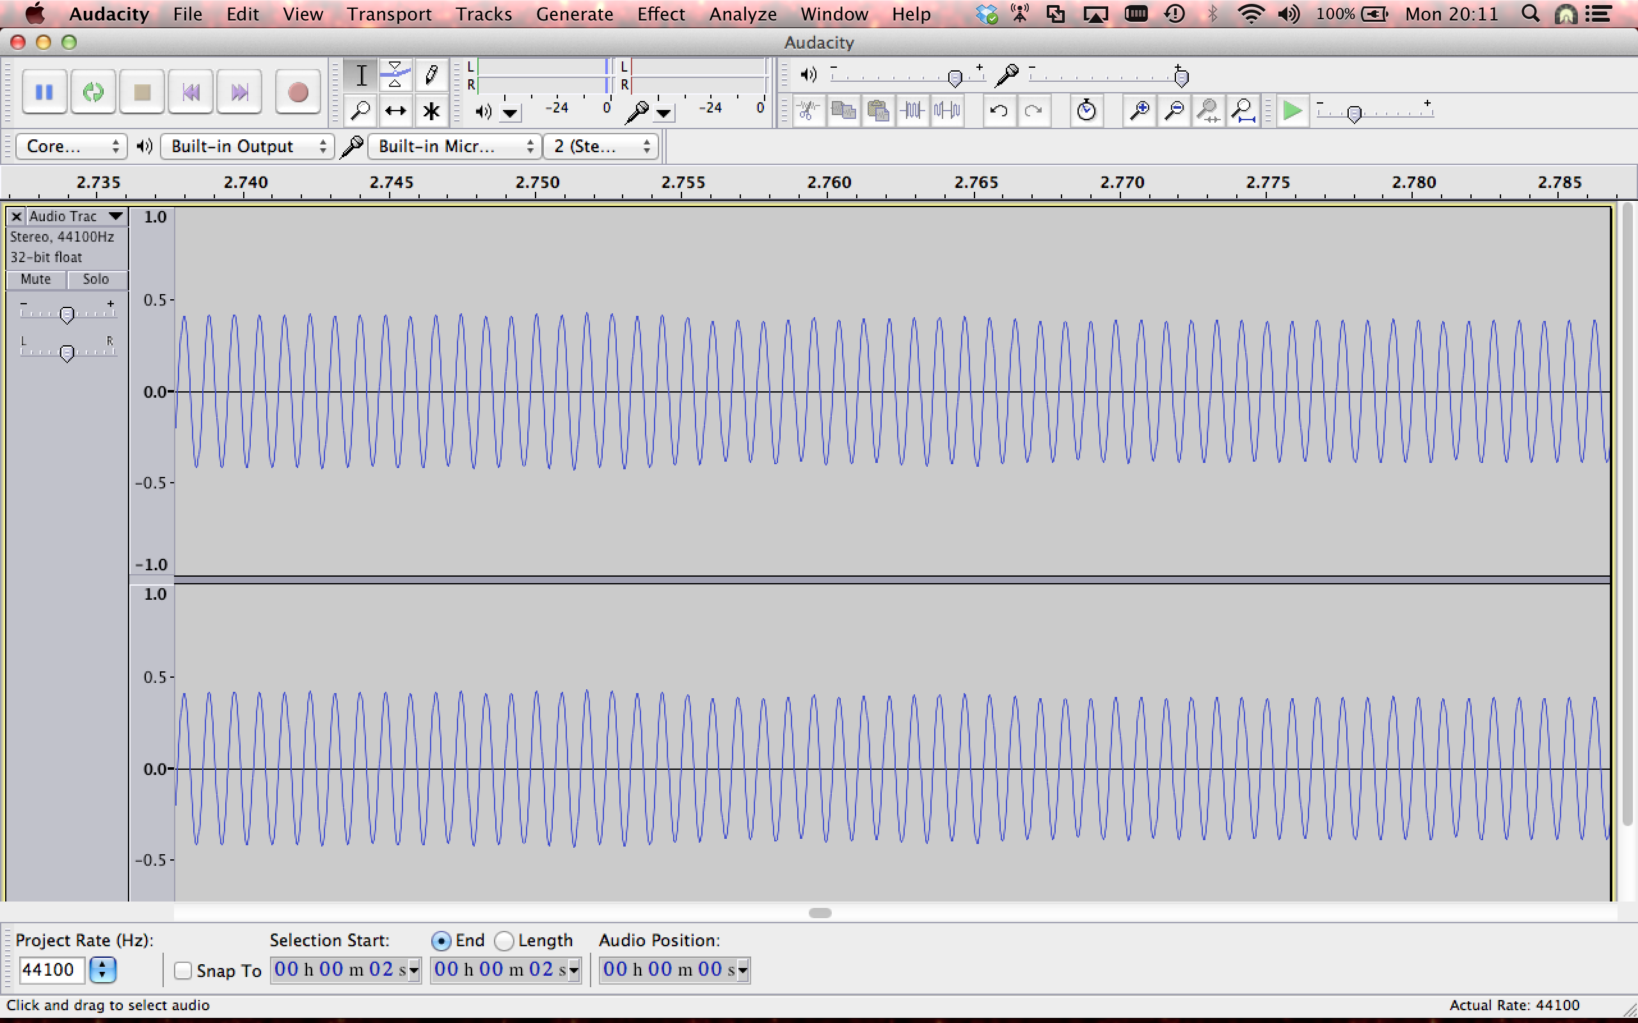The height and width of the screenshot is (1023, 1638).
Task: Open the Effect menu
Action: point(660,14)
